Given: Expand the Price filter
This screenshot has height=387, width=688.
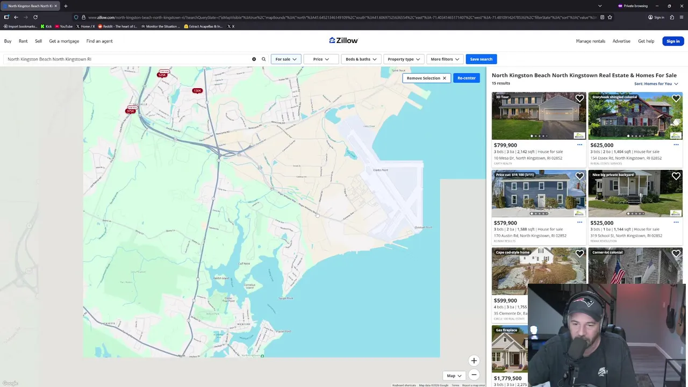Looking at the screenshot, I should click(x=321, y=59).
